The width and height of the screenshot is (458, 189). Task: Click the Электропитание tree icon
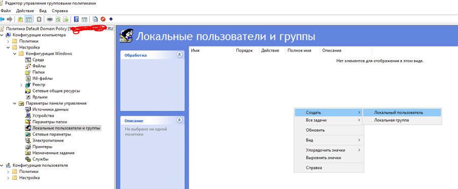28,140
